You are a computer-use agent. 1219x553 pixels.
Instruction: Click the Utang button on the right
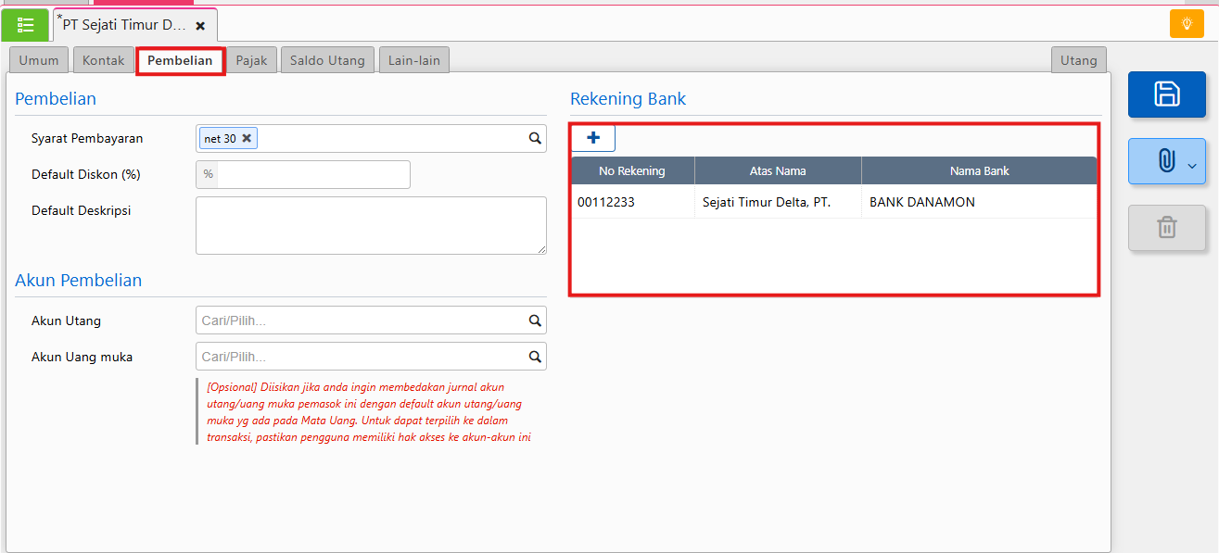pos(1078,60)
